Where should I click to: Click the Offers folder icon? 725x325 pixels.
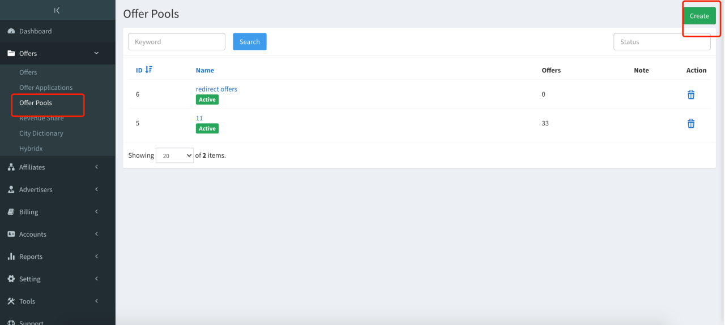[11, 54]
